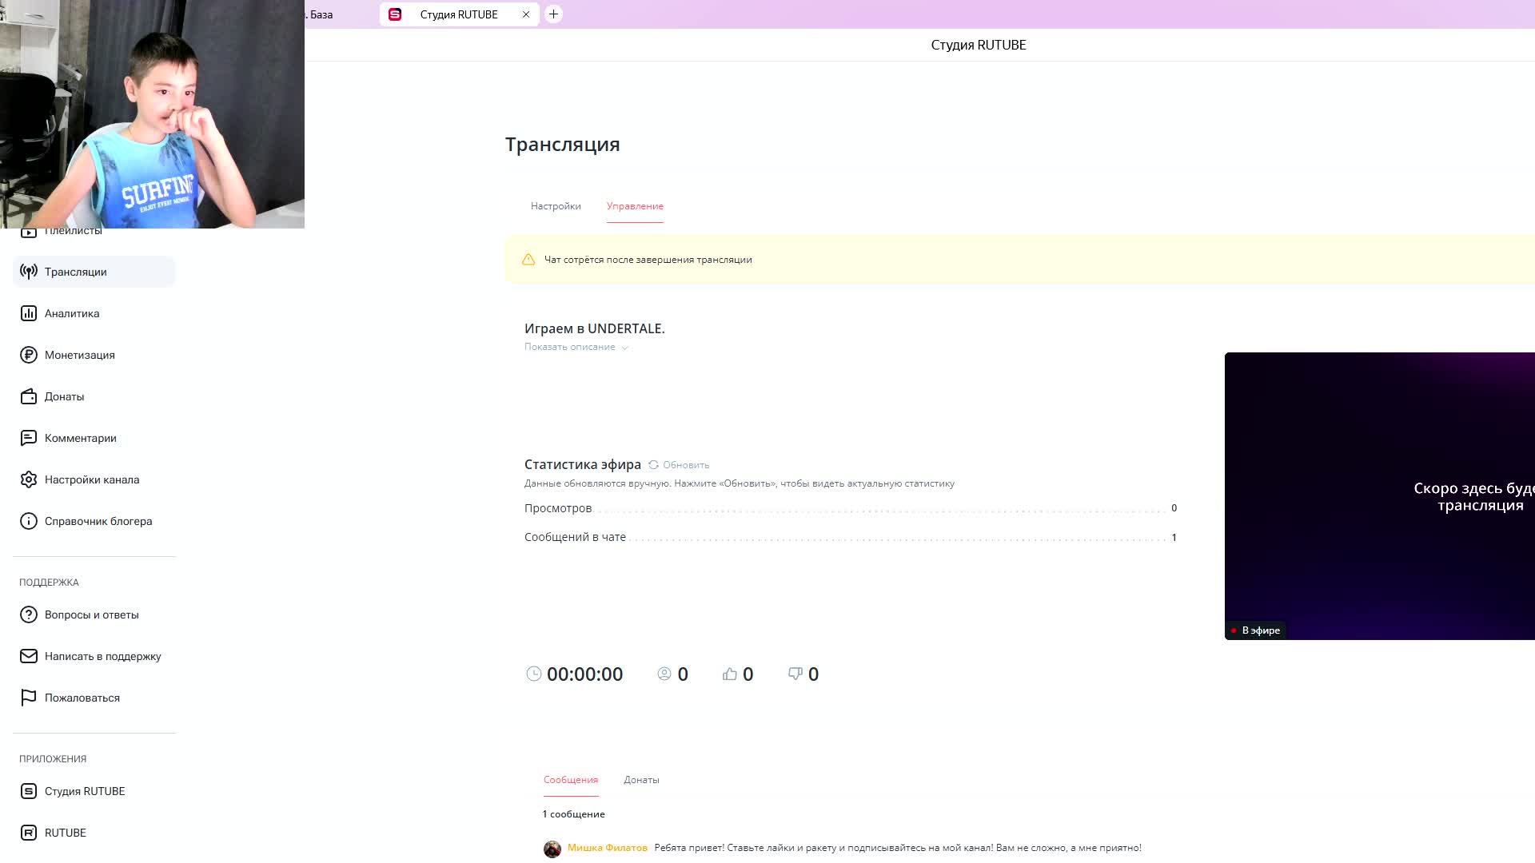Click Мишка Филатов avatar in chat
Image resolution: width=1535 pixels, height=863 pixels.
pos(552,849)
